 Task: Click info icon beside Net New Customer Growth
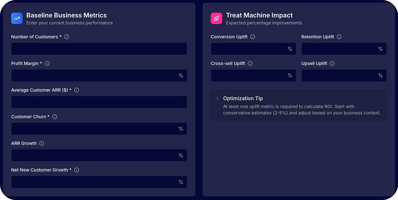[x=77, y=170]
